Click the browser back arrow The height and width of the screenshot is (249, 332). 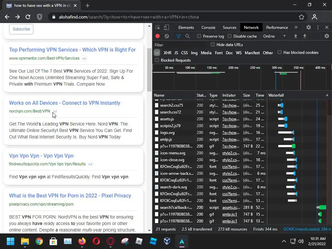click(x=7, y=17)
